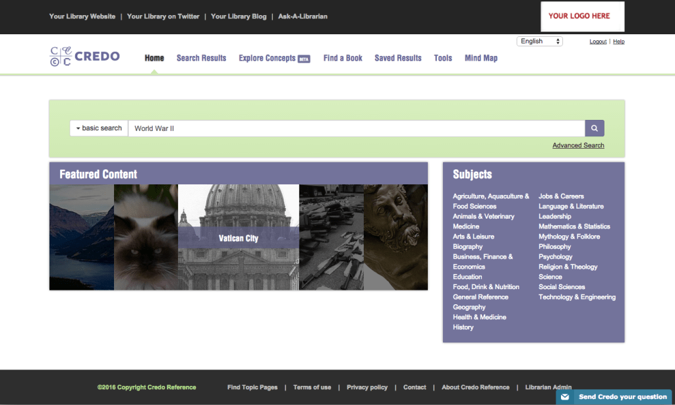The image size is (675, 405).
Task: Open the bearded statue featured thumbnail
Action: click(396, 238)
